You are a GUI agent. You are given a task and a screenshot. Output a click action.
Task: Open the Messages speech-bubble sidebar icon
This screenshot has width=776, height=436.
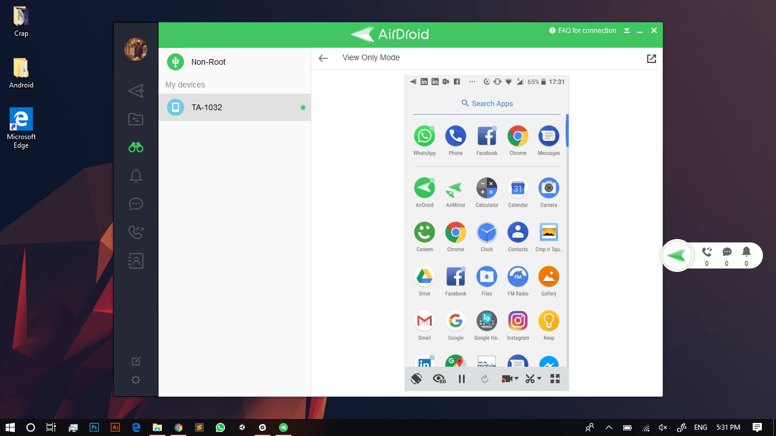click(136, 204)
